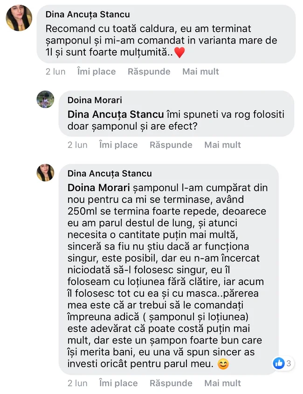Toggle Îmi place under Doina Morari's reply
The width and height of the screenshot is (303, 394).
click(x=118, y=145)
